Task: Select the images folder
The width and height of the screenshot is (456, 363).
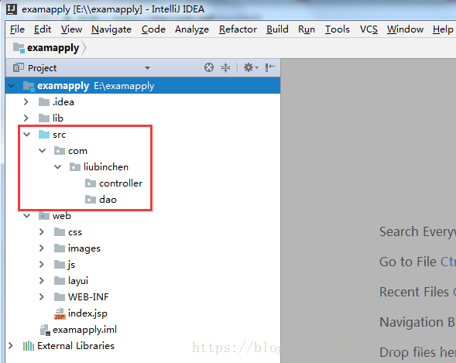Action: click(84, 248)
